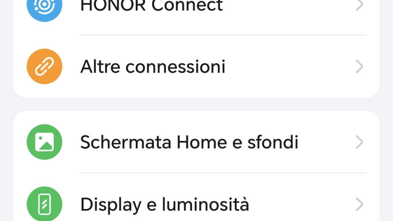Tap the green picture wallpaper icon
Viewport: 393px width, 221px height.
pyautogui.click(x=44, y=142)
